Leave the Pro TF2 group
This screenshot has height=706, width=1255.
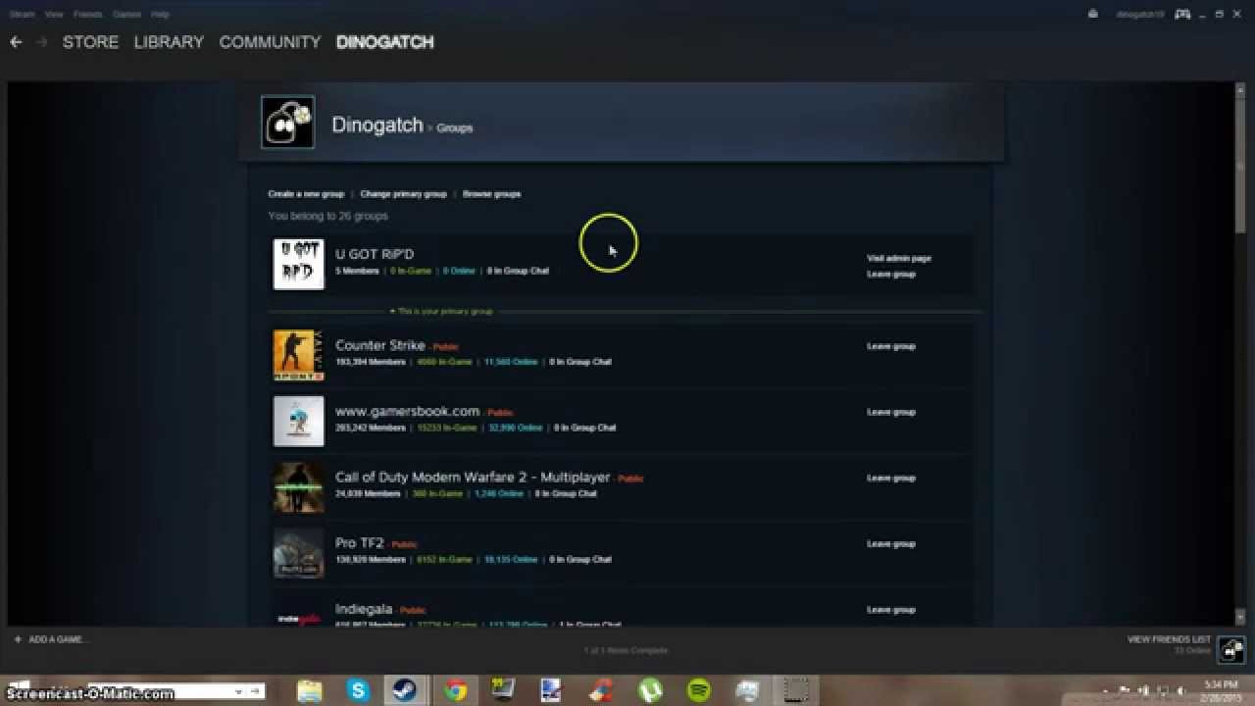click(x=891, y=543)
